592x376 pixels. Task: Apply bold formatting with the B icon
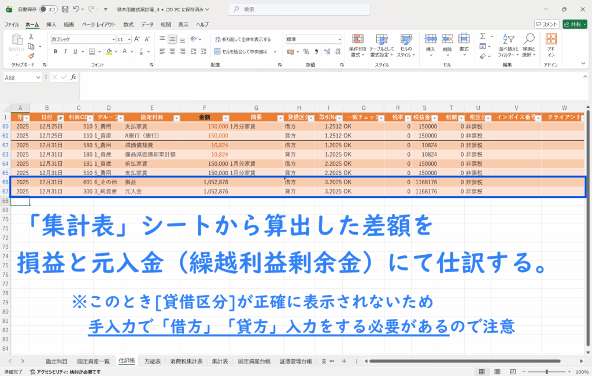click(55, 51)
